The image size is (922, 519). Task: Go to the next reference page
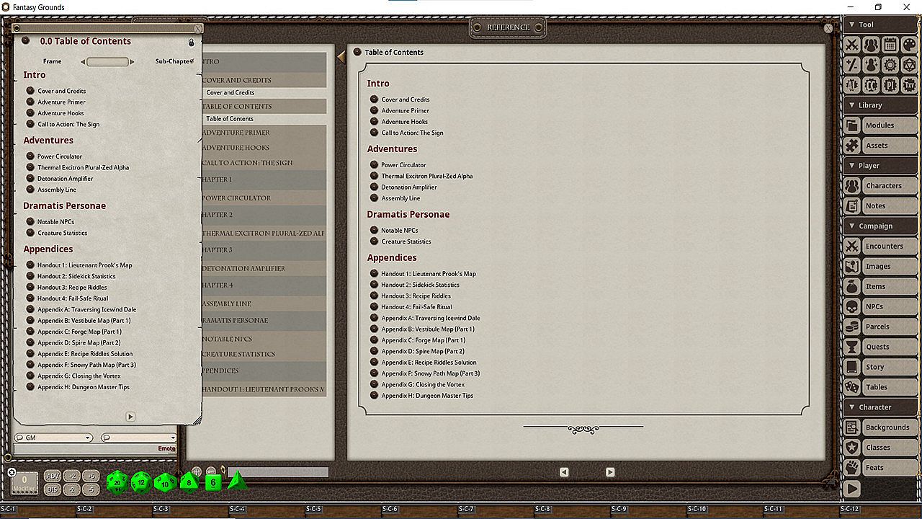point(610,472)
